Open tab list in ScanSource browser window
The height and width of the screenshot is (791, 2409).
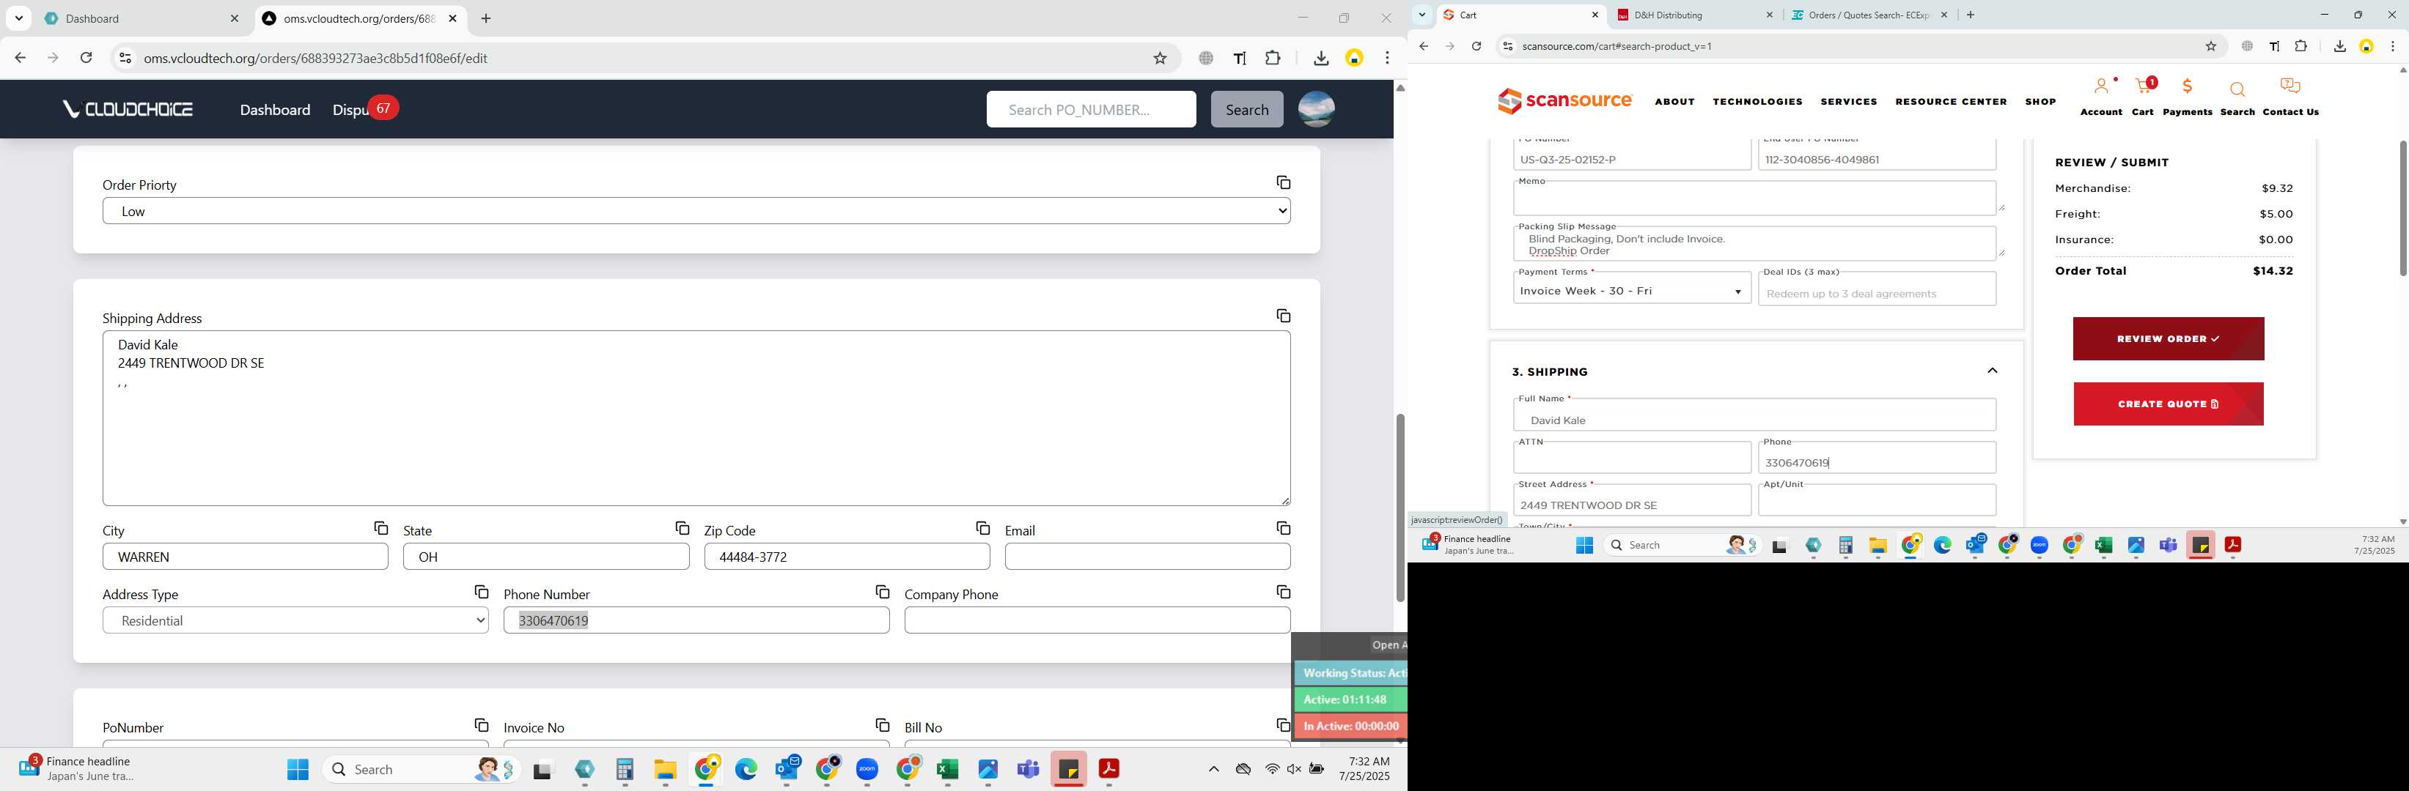pos(1422,14)
